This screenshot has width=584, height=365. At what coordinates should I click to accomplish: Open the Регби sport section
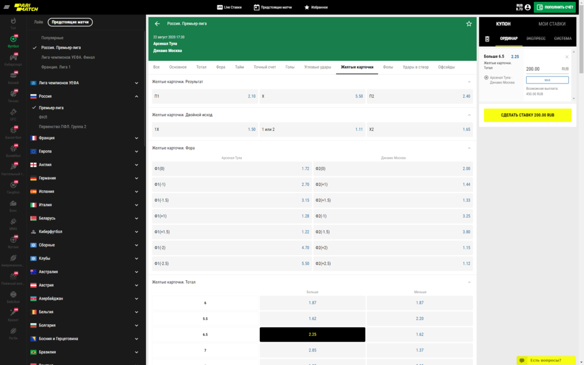13,333
